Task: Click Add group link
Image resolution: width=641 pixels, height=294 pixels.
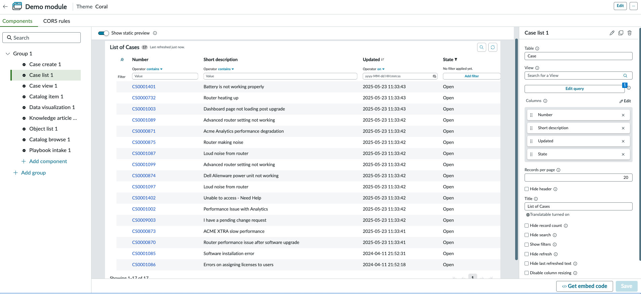Action: (x=30, y=173)
